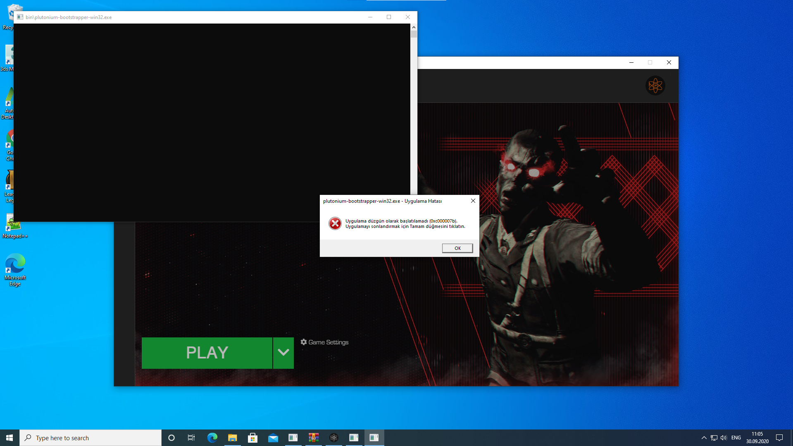Minimize the bootstrapper console window

pos(370,17)
